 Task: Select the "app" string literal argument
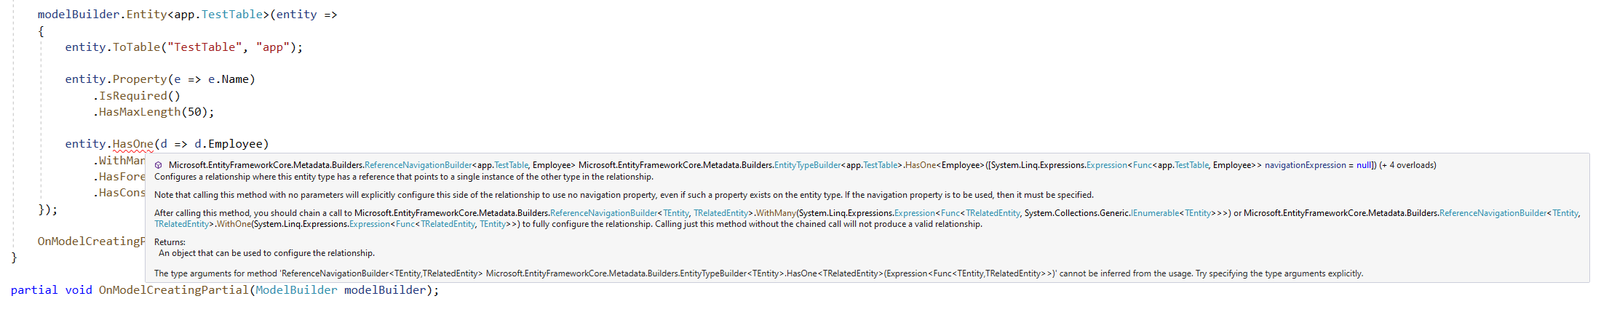coord(273,47)
